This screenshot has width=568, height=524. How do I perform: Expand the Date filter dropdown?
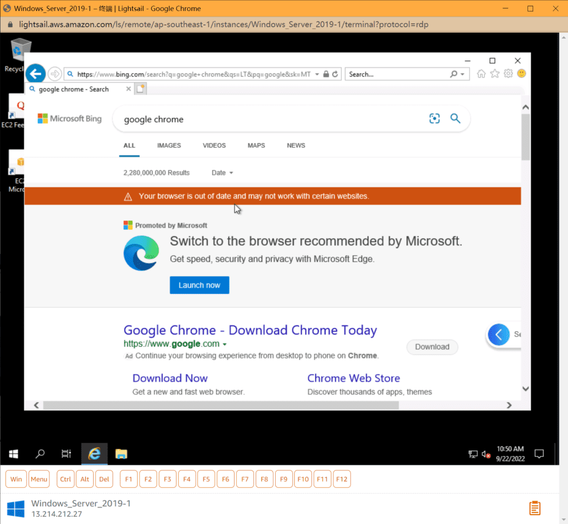point(222,173)
